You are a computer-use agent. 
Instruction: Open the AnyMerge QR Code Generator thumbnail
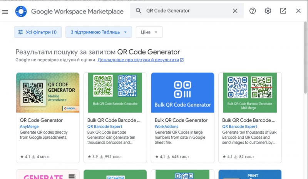tap(48, 93)
